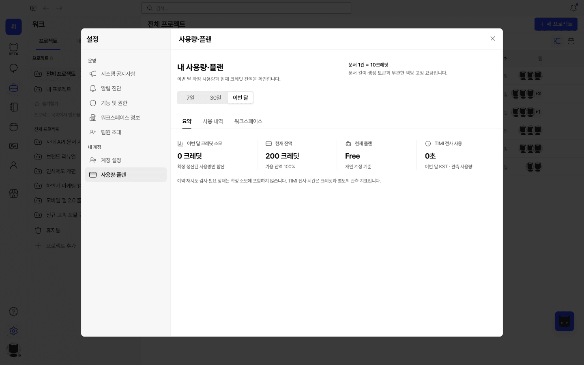Click the clock icon beside TIMI 전사 사용
The height and width of the screenshot is (365, 584).
pyautogui.click(x=428, y=144)
